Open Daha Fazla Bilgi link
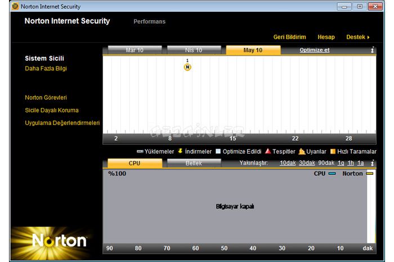Viewport: 394px width, 262px height. coord(46,69)
